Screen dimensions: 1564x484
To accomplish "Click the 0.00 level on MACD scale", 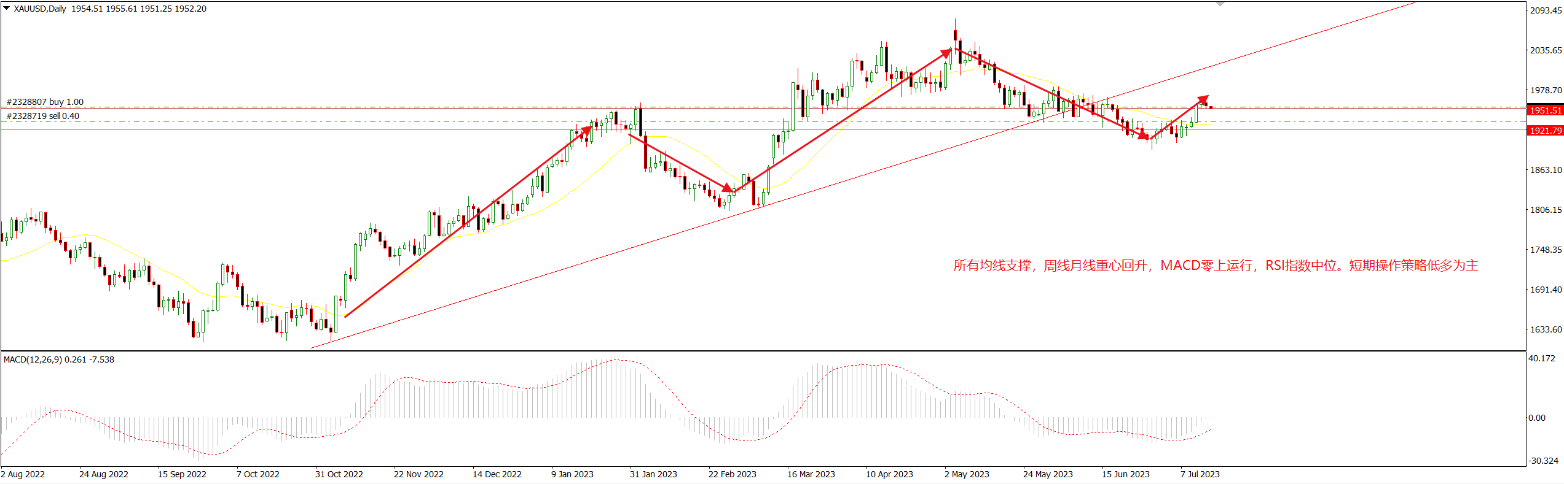I will click(x=1536, y=418).
